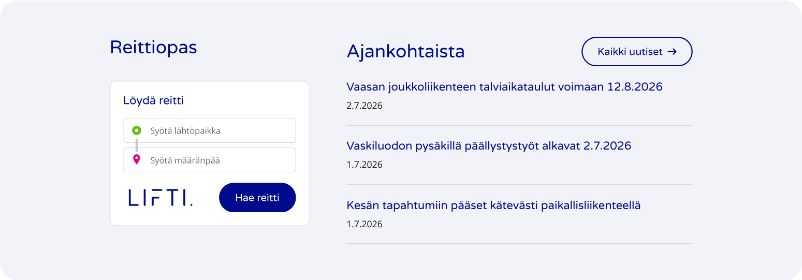Click the green origin circle icon

(137, 130)
